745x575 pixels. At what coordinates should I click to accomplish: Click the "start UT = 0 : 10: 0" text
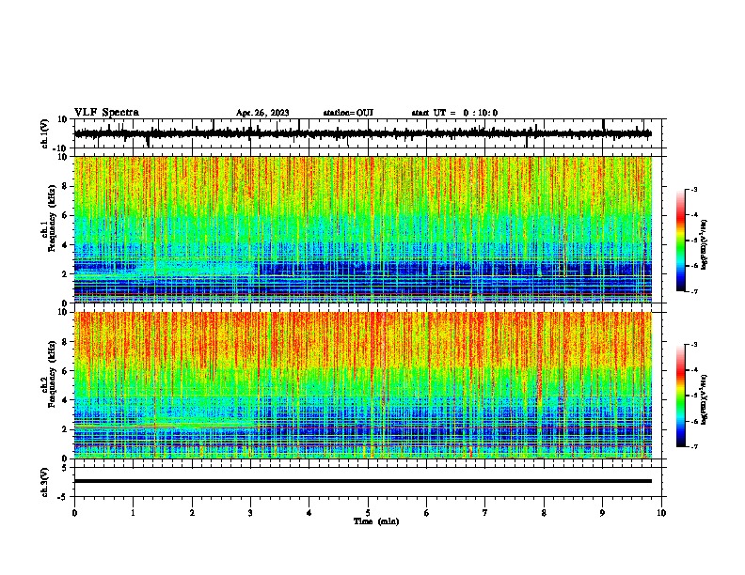click(454, 113)
